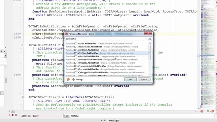Click the results list scrollbar thumb

(x=150, y=53)
